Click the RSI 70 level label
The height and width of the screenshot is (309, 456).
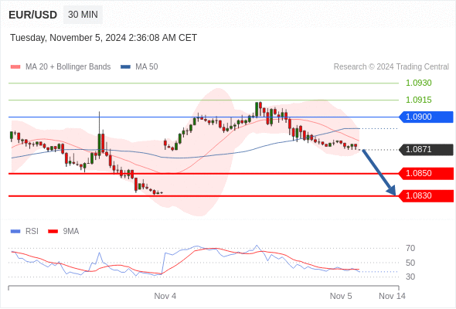pyautogui.click(x=410, y=248)
